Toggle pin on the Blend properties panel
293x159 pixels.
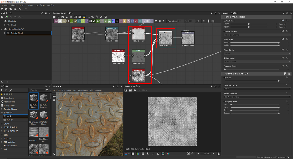(284, 13)
